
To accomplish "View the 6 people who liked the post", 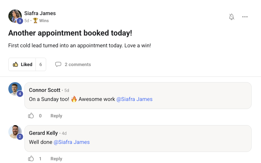I will coord(40,64).
